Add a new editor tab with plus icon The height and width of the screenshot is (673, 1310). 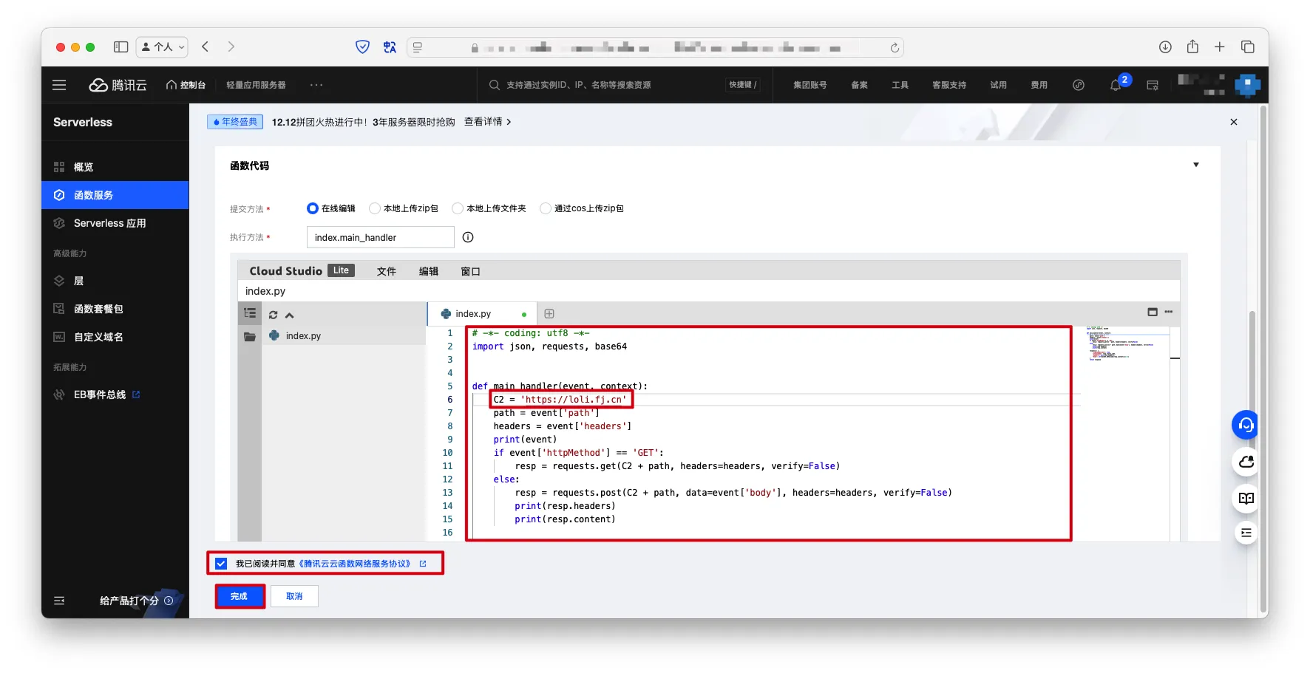click(549, 314)
